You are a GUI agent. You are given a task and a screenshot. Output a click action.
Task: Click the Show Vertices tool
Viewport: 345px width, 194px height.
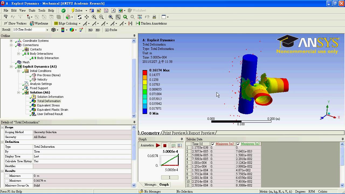click(15, 23)
